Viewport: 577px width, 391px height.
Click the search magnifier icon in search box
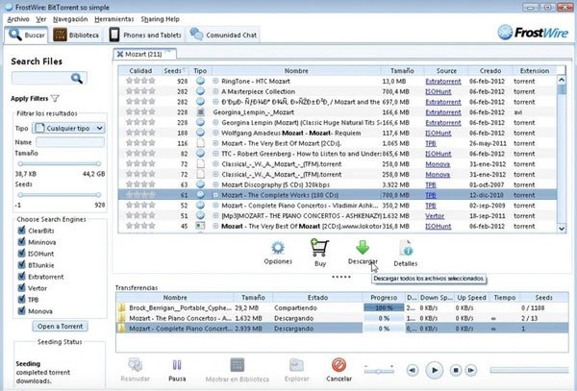pos(77,78)
